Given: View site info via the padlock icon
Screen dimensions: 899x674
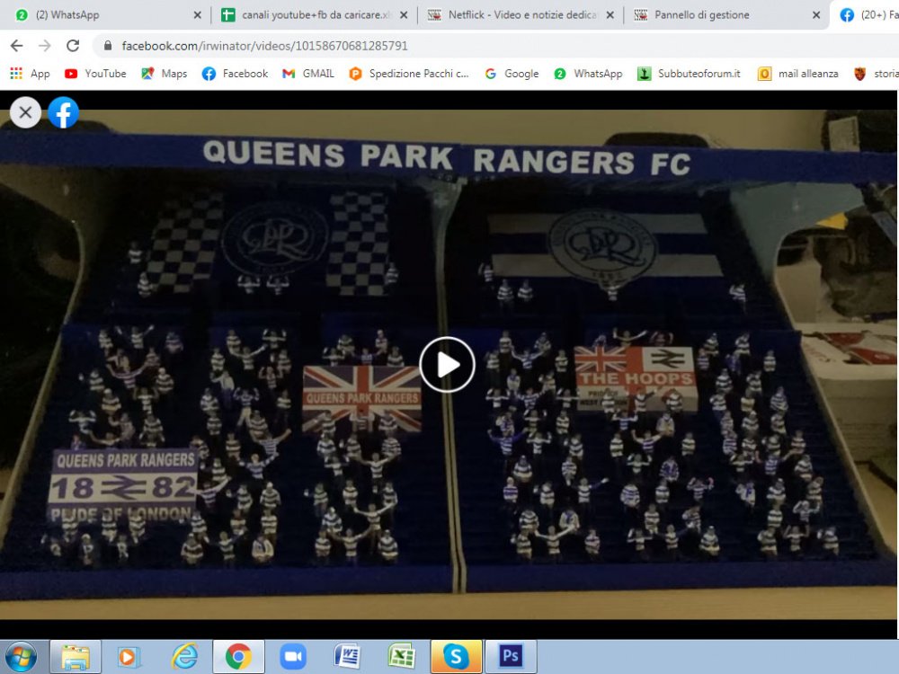Looking at the screenshot, I should click(x=107, y=46).
